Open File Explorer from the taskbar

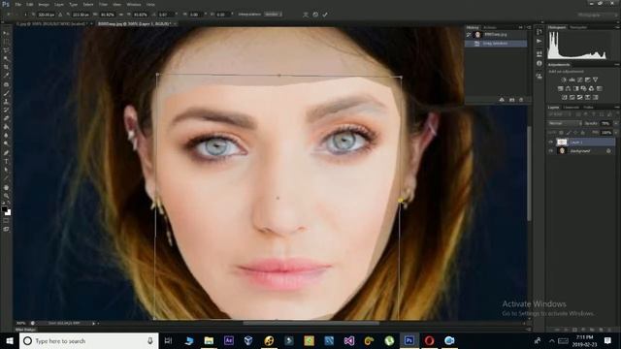click(209, 340)
